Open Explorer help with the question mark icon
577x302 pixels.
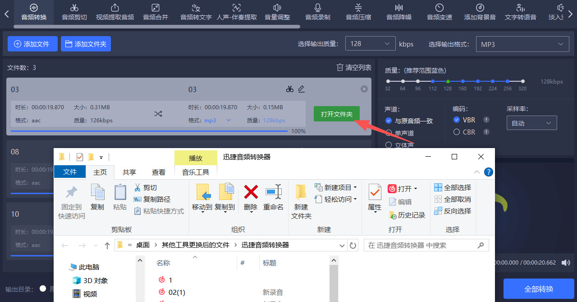coord(488,172)
